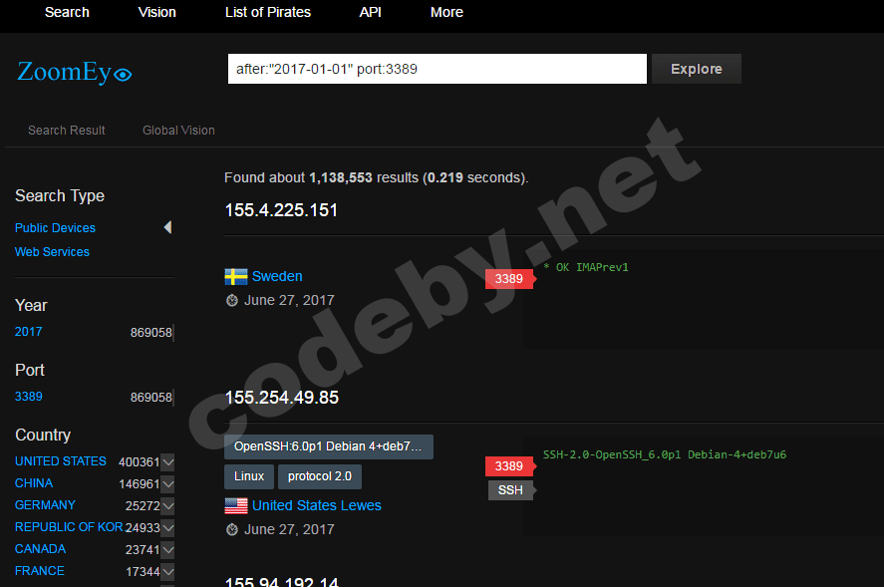Open United States Lewes location link

coord(316,506)
